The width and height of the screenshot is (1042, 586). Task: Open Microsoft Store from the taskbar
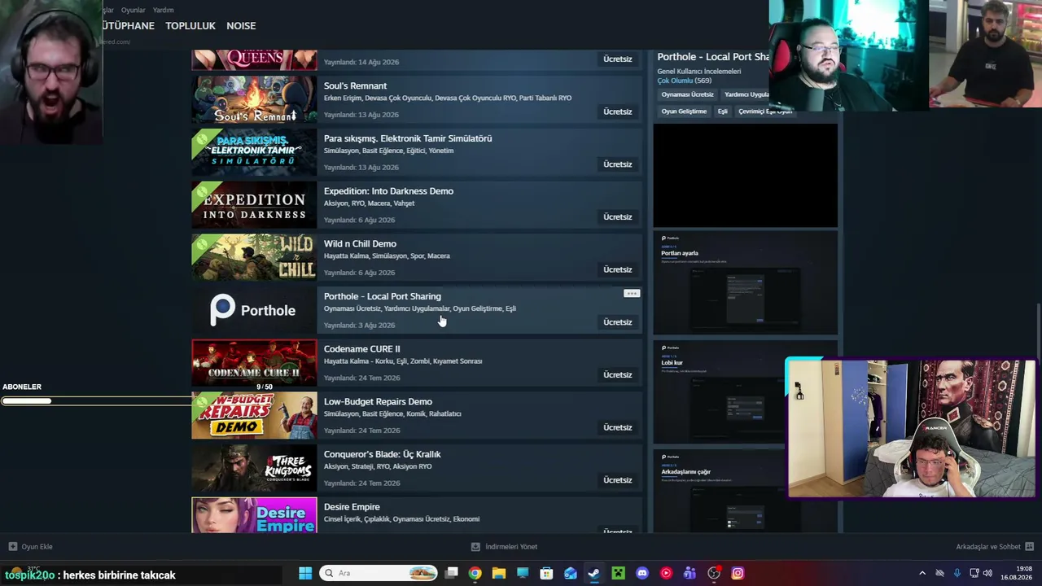point(546,573)
